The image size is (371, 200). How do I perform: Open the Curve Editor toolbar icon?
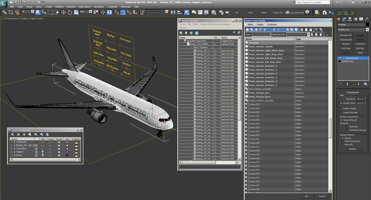[x=200, y=12]
